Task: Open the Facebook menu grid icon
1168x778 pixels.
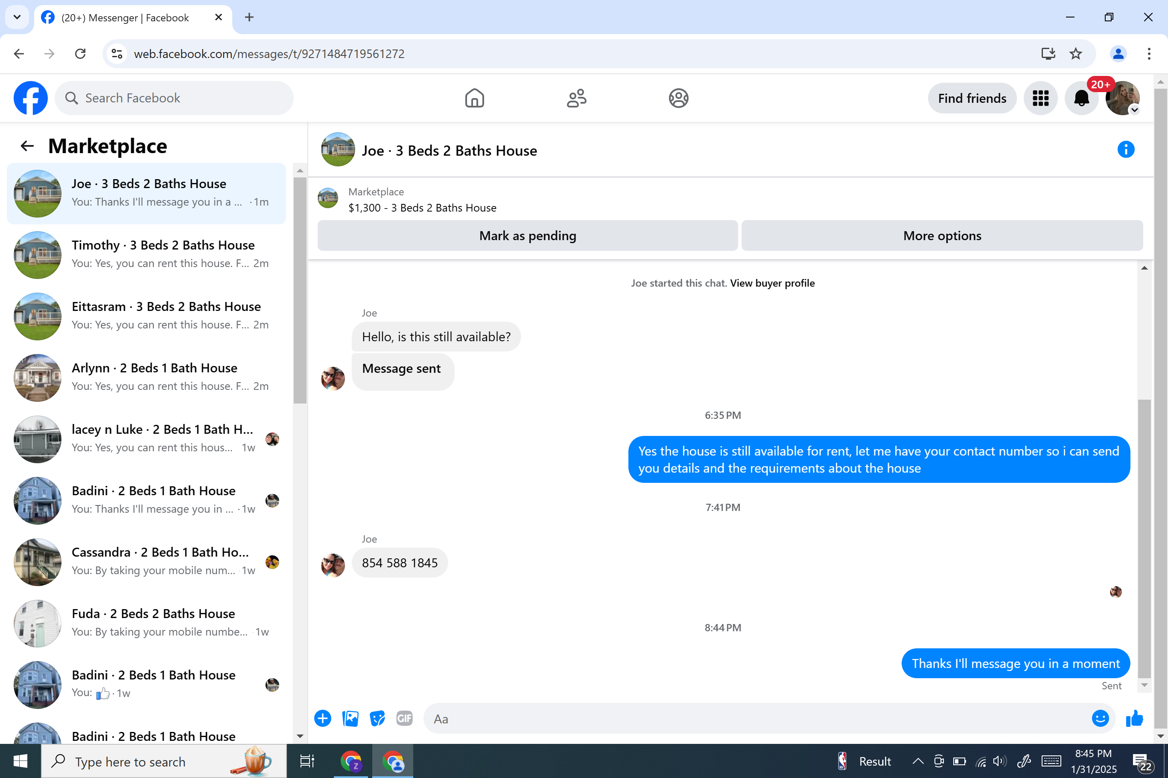Action: (1040, 98)
